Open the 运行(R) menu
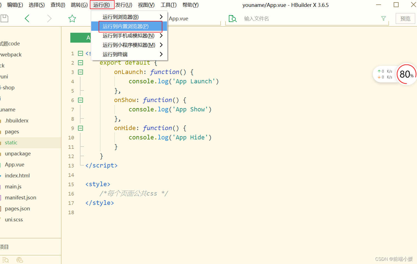 [102, 5]
